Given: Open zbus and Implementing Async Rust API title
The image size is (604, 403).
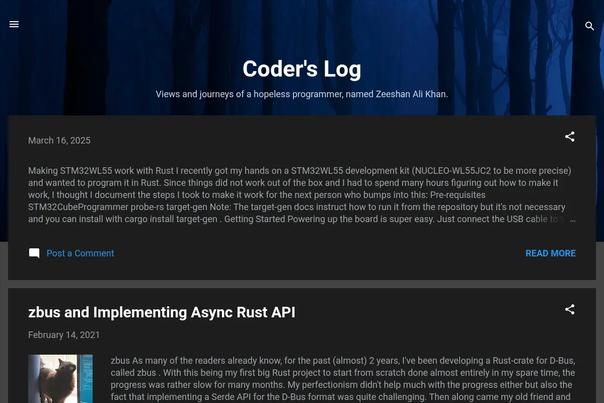Looking at the screenshot, I should 162,312.
